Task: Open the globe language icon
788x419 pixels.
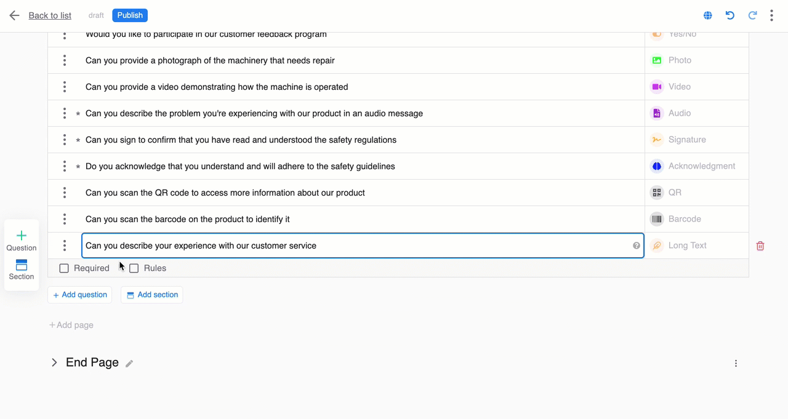Action: 708,15
